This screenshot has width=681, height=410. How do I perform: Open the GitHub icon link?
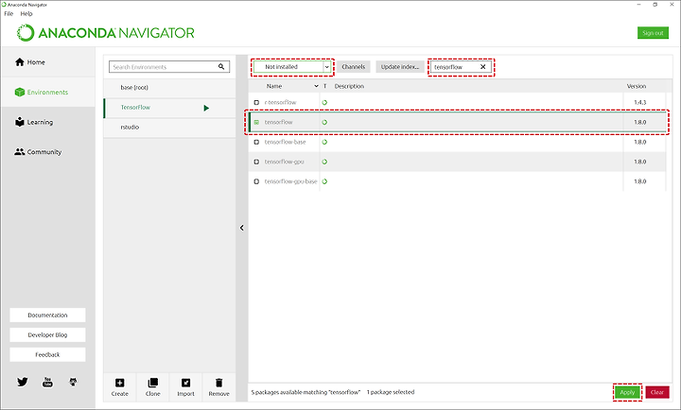(73, 382)
